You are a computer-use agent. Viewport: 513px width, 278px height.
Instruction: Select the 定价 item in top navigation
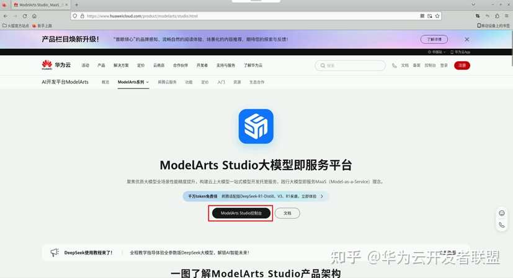(141, 66)
